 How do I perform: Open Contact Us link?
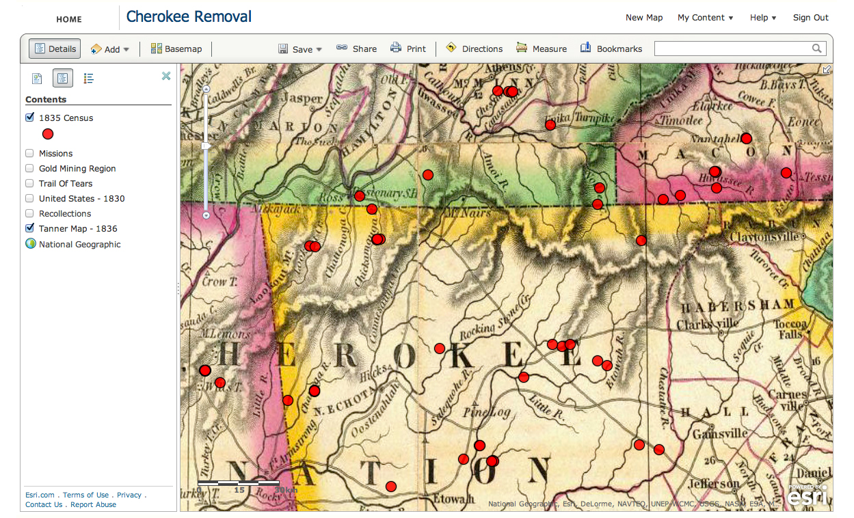tap(44, 504)
